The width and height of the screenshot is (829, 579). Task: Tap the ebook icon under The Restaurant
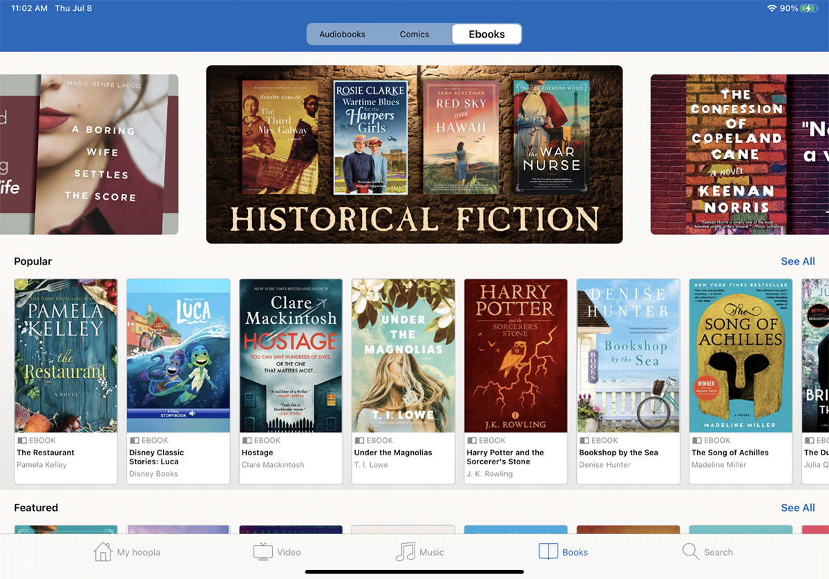click(x=21, y=440)
